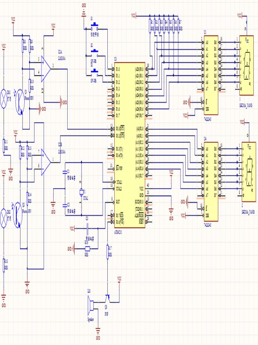The height and width of the screenshot is (345, 258).
Task: Select the lower op-amp U2B triangle
Action: 46,162
